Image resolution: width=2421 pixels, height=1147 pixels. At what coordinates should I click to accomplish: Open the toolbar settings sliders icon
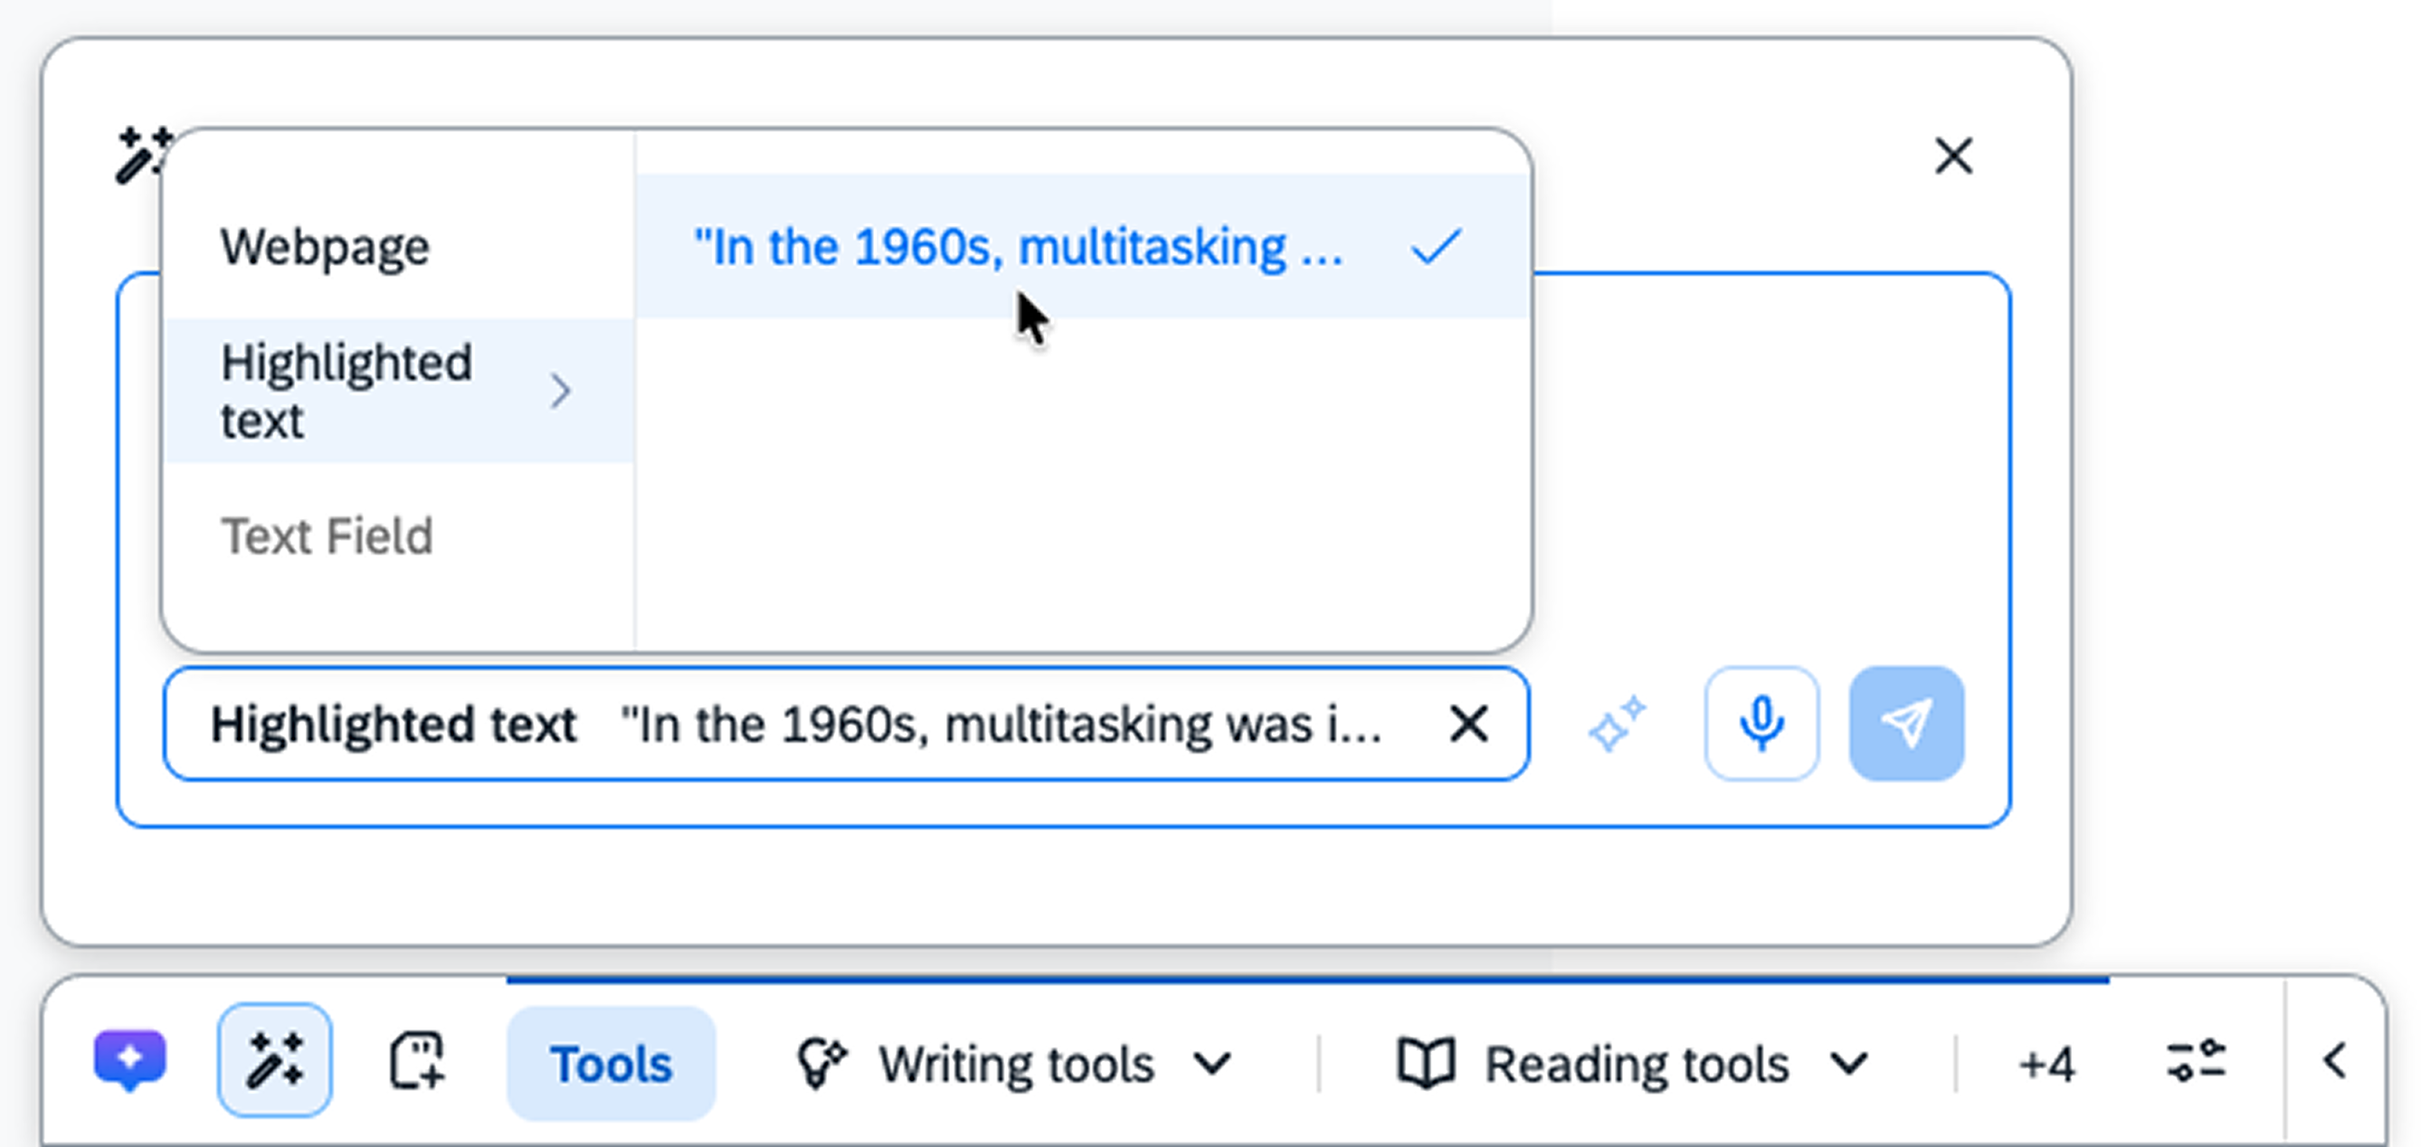tap(2196, 1061)
